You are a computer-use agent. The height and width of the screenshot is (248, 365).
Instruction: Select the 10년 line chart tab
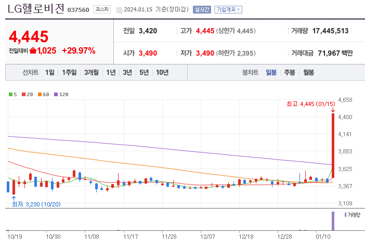coord(162,72)
